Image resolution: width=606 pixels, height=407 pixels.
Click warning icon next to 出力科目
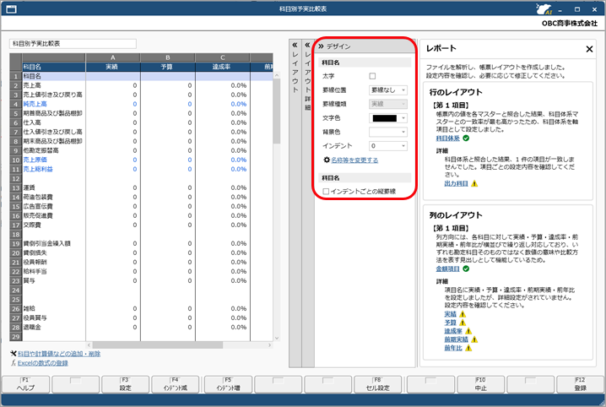pyautogui.click(x=474, y=183)
